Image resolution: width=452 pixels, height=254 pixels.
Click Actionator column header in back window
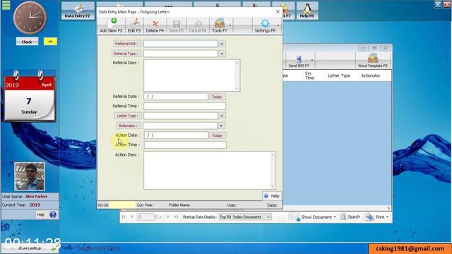pyautogui.click(x=371, y=75)
